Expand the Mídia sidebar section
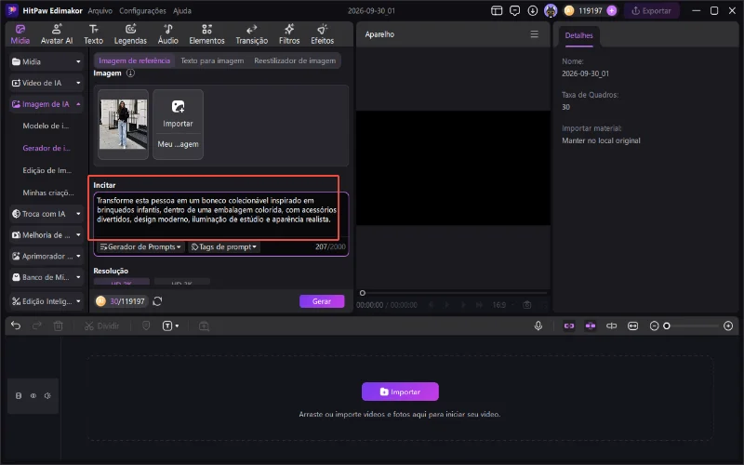The image size is (744, 465). tap(46, 61)
